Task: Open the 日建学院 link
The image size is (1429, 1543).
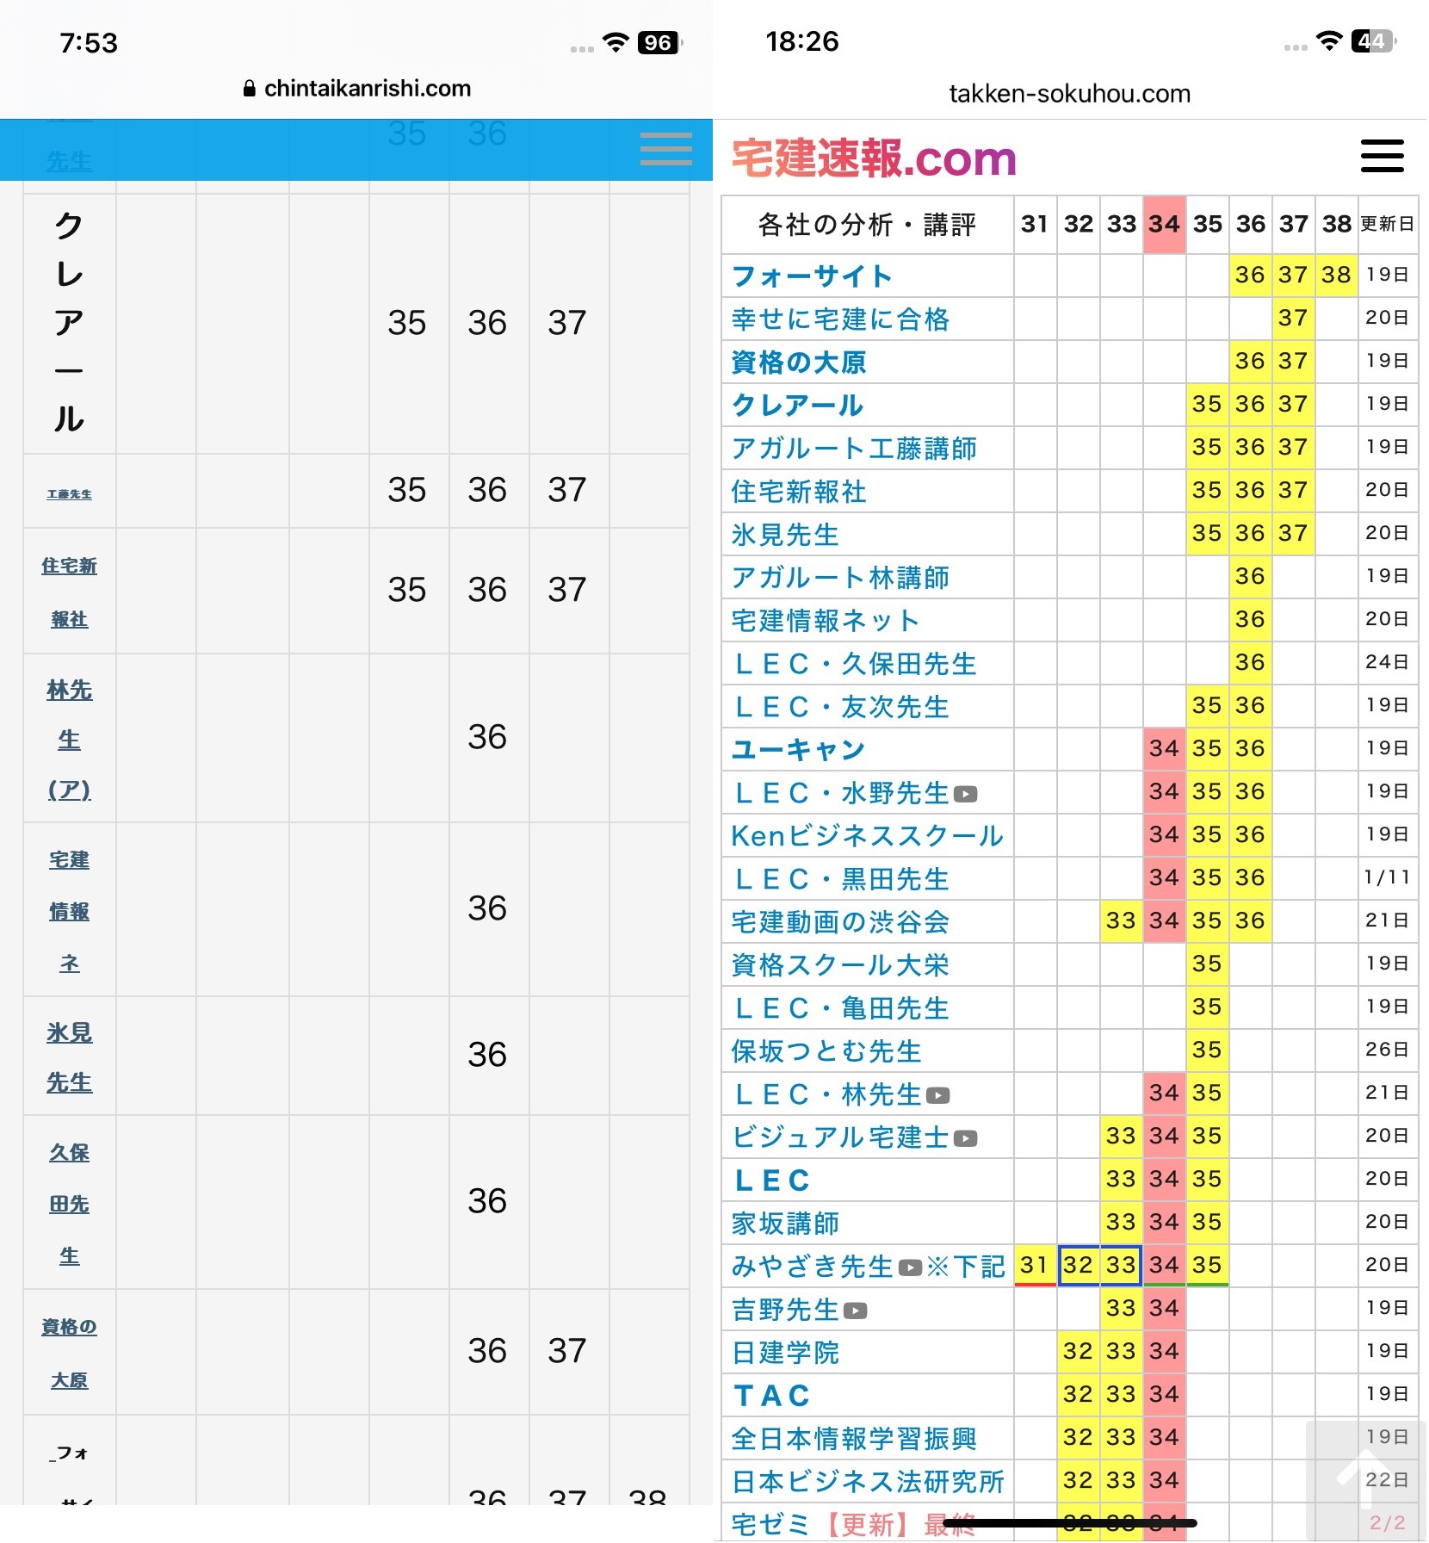Action: (784, 1353)
